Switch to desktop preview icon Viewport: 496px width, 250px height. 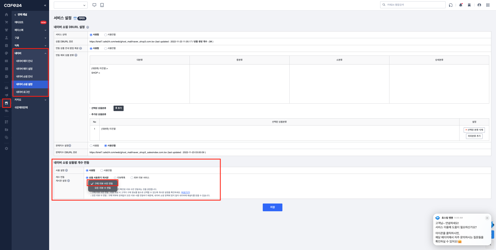(94, 5)
